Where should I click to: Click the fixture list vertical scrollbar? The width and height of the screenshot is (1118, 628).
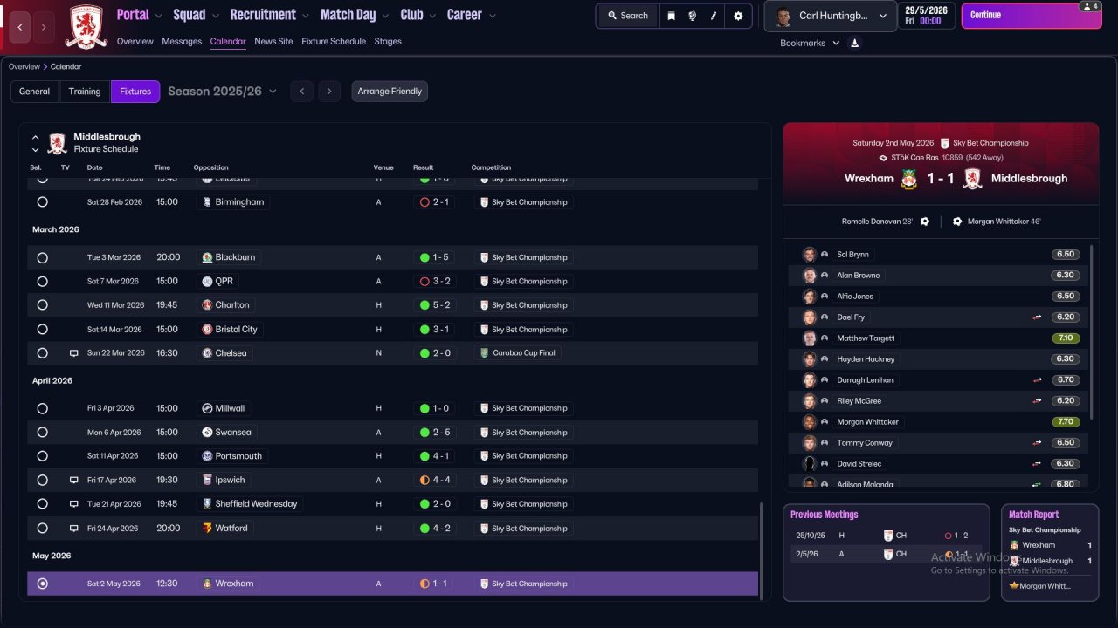(x=762, y=551)
